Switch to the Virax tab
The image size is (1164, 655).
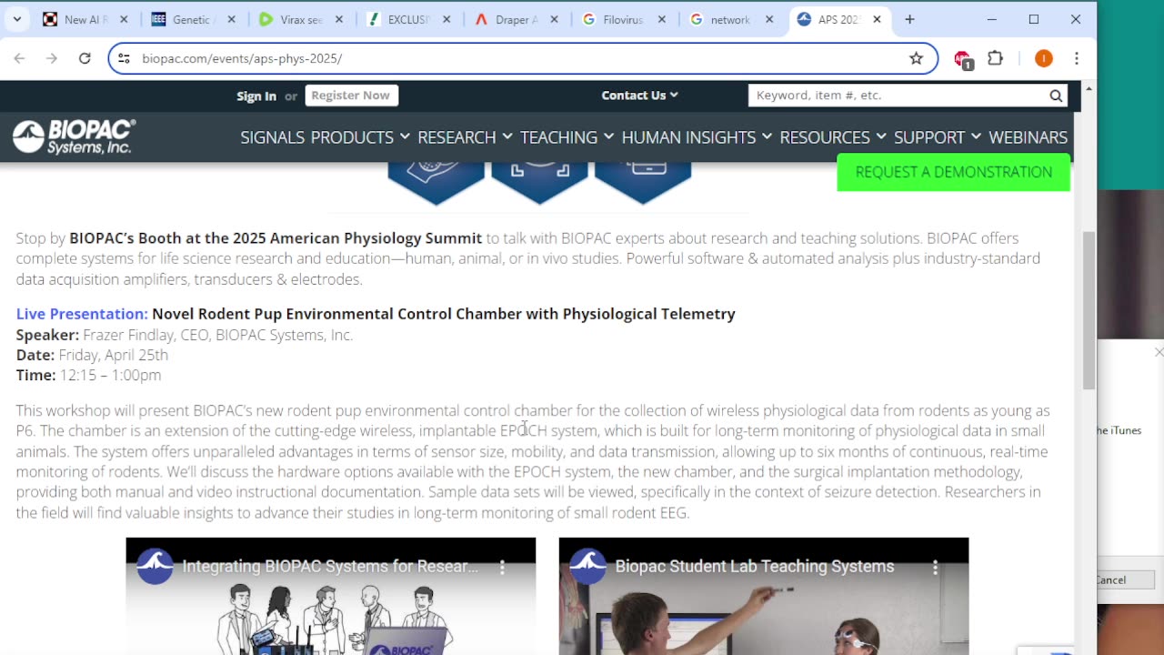tap(300, 19)
